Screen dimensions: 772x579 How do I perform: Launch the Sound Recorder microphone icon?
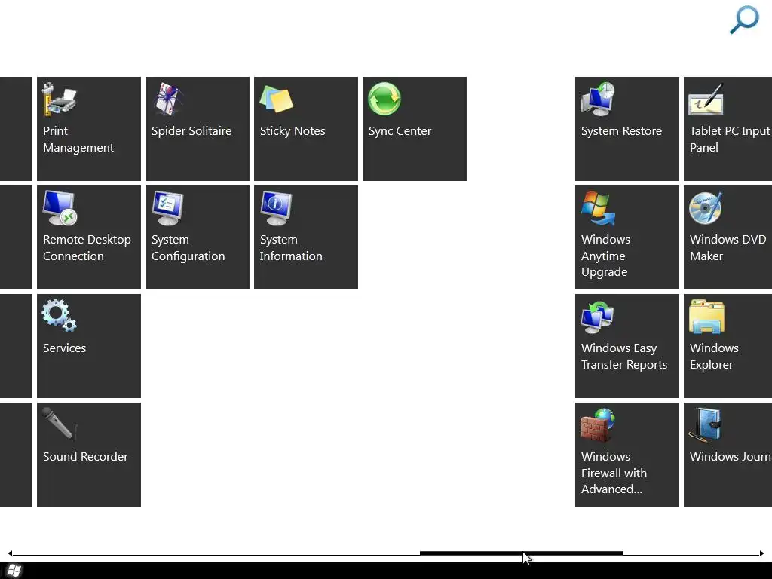[x=59, y=424]
